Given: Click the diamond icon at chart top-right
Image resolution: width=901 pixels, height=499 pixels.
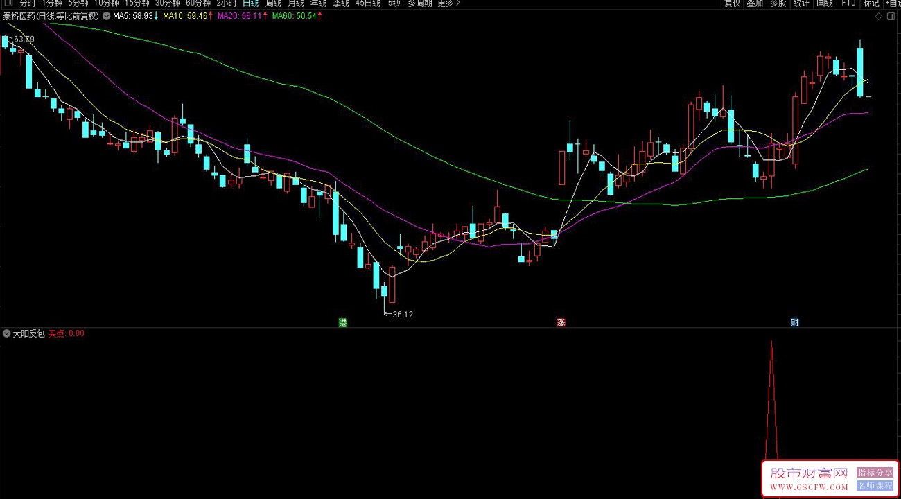Looking at the screenshot, I should (879, 15).
